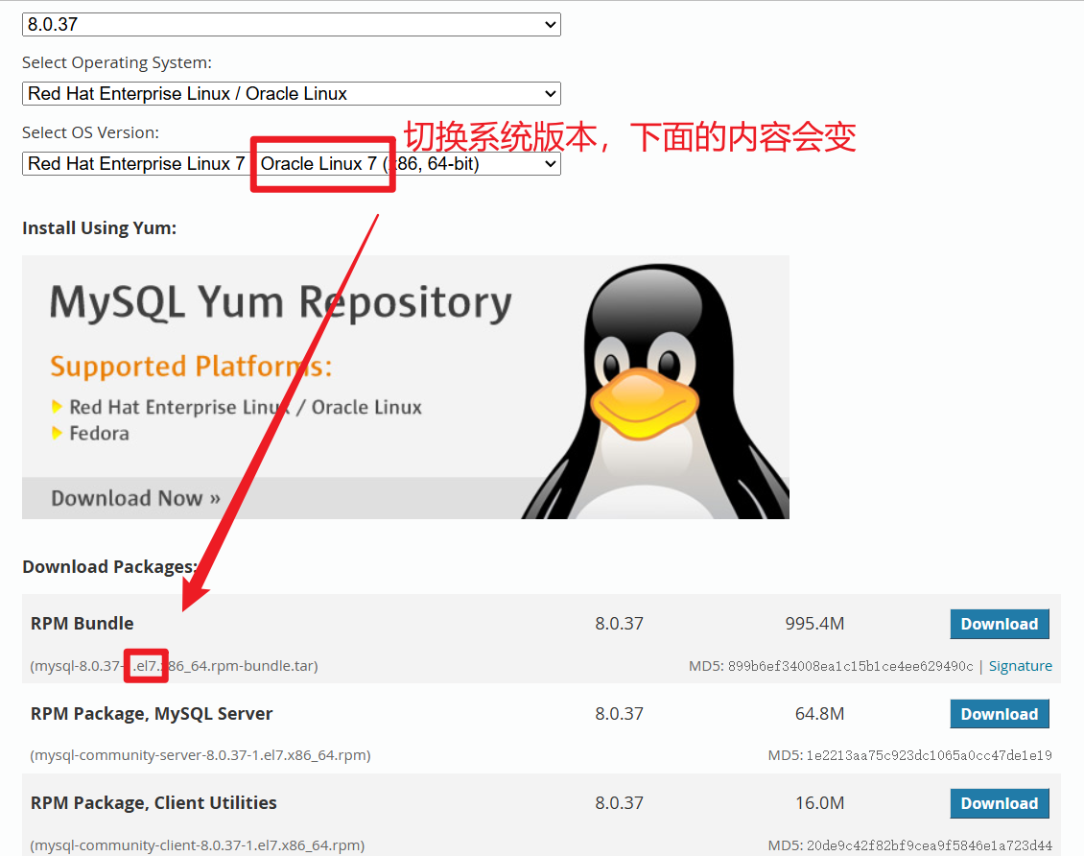Click the Select OS Version label
This screenshot has width=1084, height=856.
[x=90, y=132]
